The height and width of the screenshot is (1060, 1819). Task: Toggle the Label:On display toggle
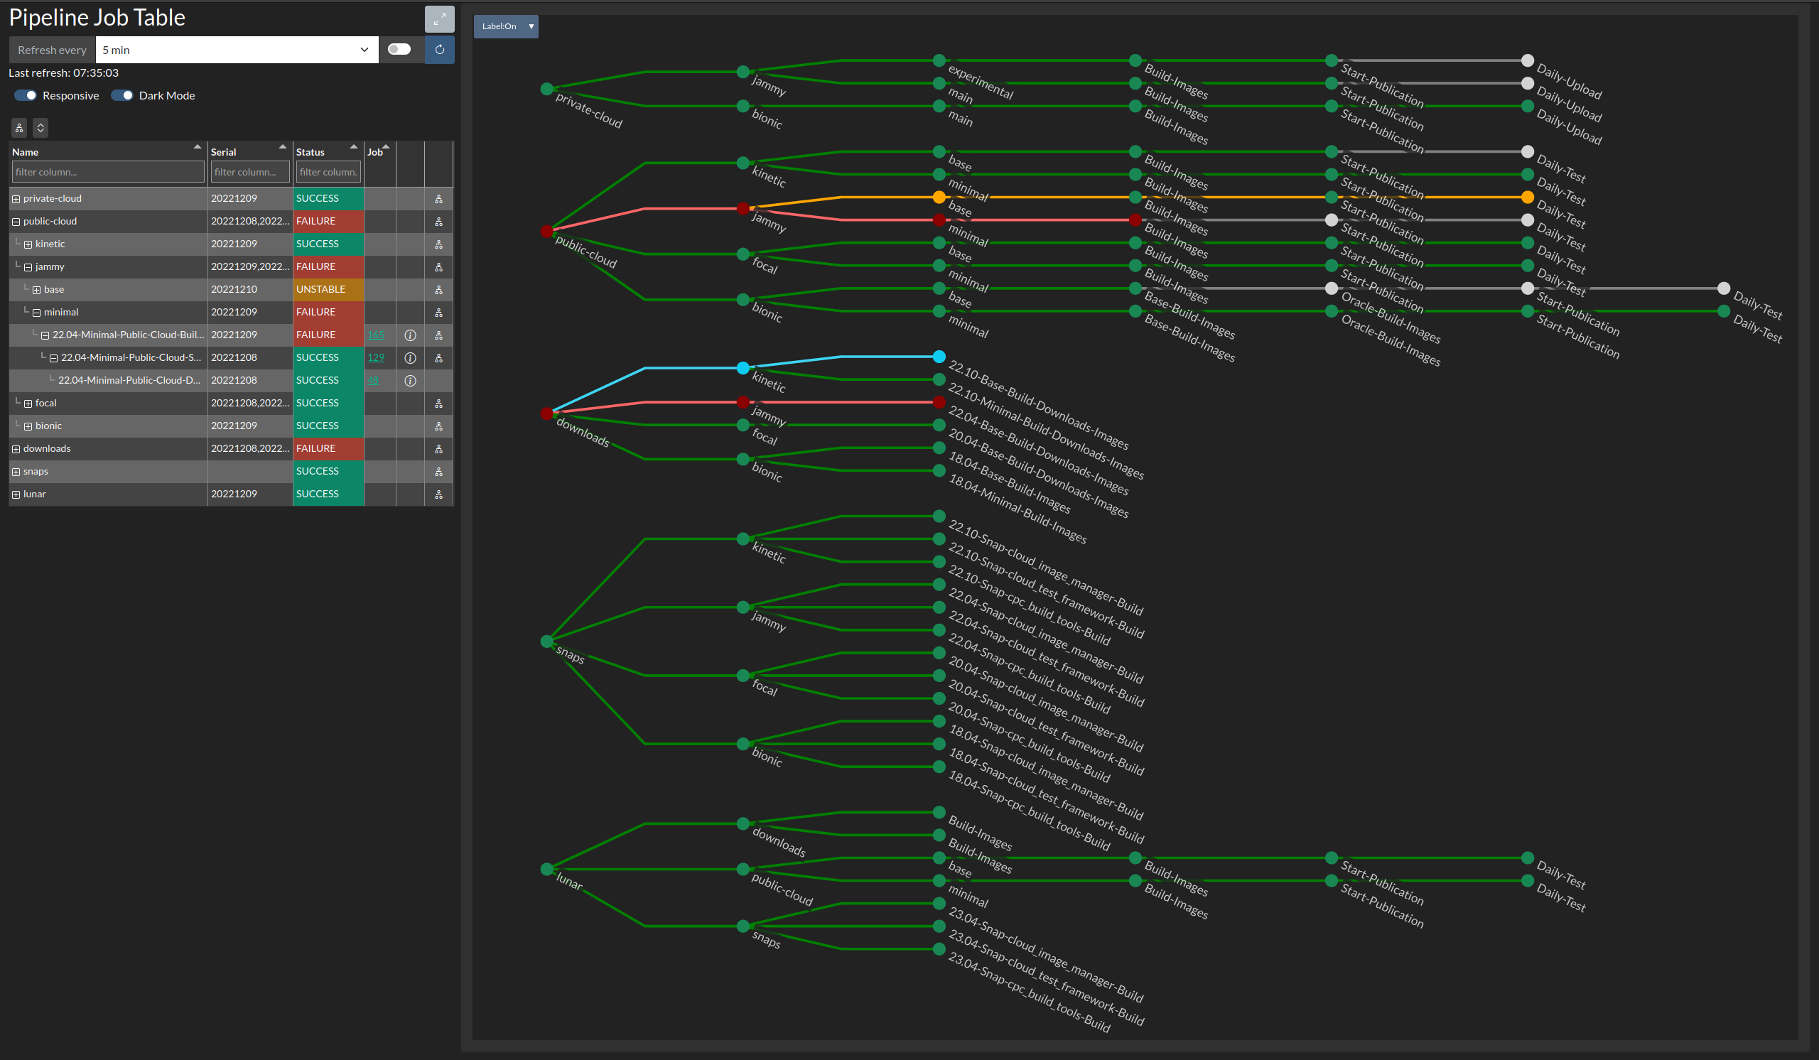506,26
